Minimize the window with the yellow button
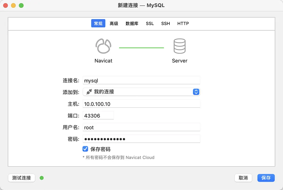283x190 pixels. (x=13, y=6)
